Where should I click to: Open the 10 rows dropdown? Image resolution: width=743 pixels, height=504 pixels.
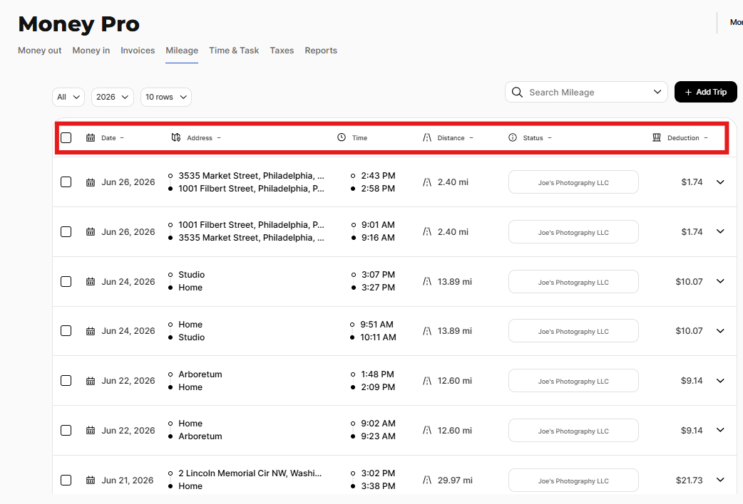[x=166, y=97]
